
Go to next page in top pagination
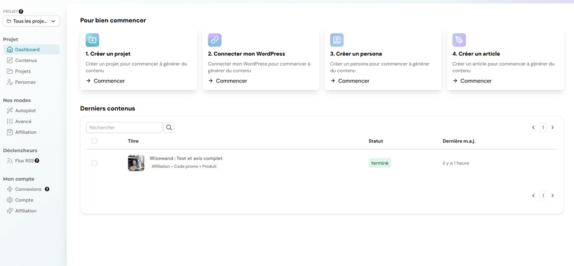click(552, 127)
